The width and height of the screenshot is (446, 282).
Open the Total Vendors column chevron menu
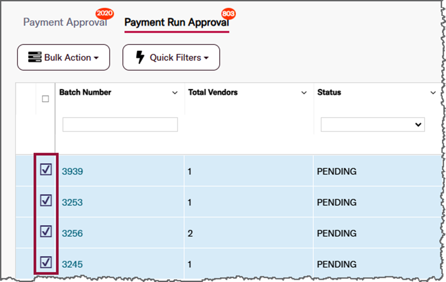pos(304,93)
